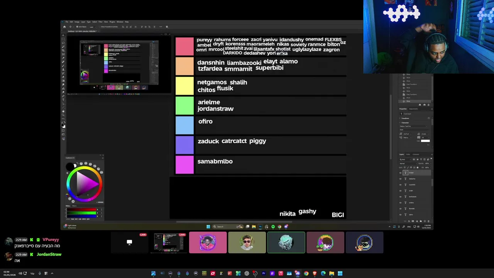Viewport: 494px width, 278px height.
Task: Open Spotify from the captured taskbar
Action: (x=273, y=227)
